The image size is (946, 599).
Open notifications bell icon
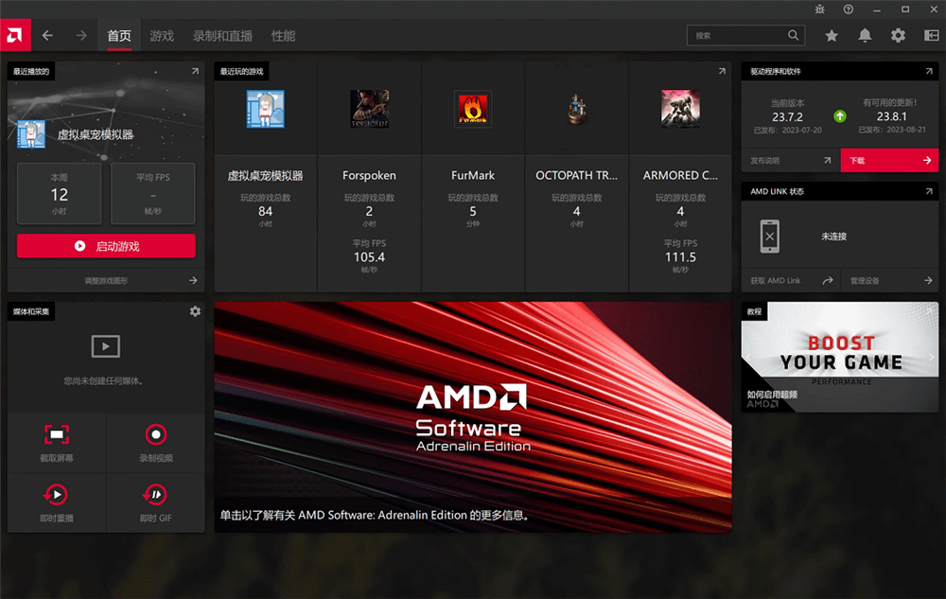pyautogui.click(x=865, y=36)
